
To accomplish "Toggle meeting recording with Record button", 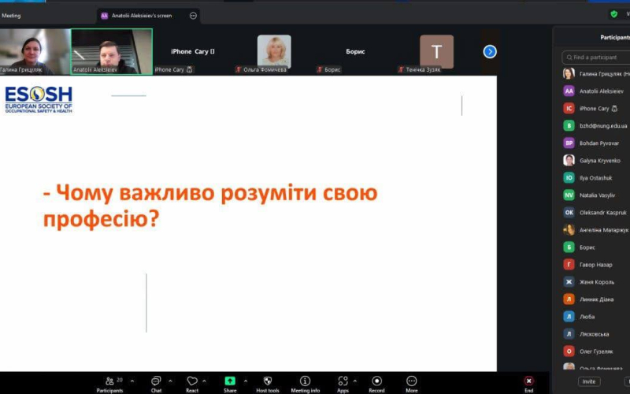I will click(376, 381).
